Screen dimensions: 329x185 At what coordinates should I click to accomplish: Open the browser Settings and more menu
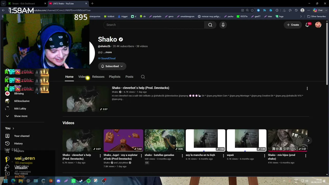309,10
